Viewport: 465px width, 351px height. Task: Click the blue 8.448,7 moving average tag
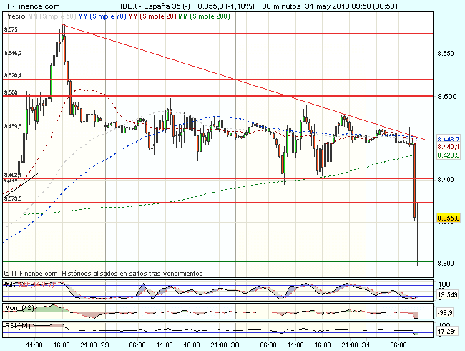447,138
